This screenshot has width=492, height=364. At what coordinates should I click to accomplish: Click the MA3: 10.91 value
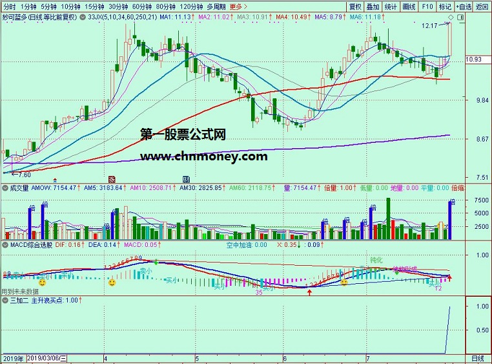tap(254, 17)
